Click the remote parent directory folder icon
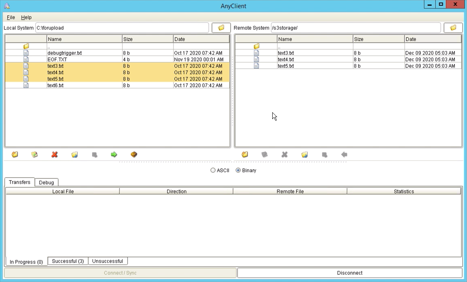Viewport: 467px width, 282px height. click(x=257, y=47)
